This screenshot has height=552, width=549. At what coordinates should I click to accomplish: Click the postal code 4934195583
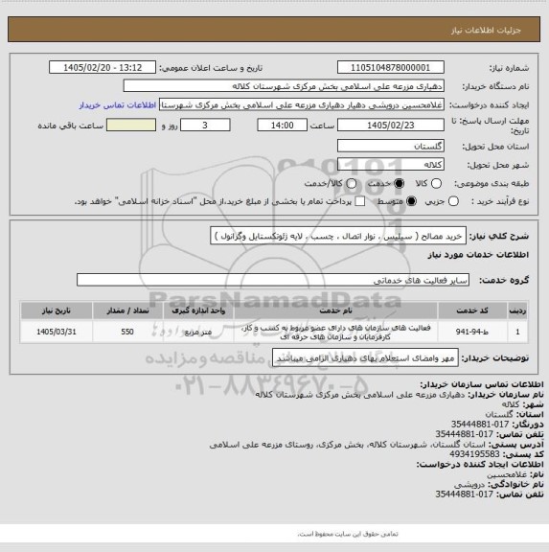[x=474, y=454]
